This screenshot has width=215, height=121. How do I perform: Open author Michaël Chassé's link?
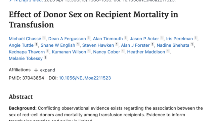click(25, 39)
